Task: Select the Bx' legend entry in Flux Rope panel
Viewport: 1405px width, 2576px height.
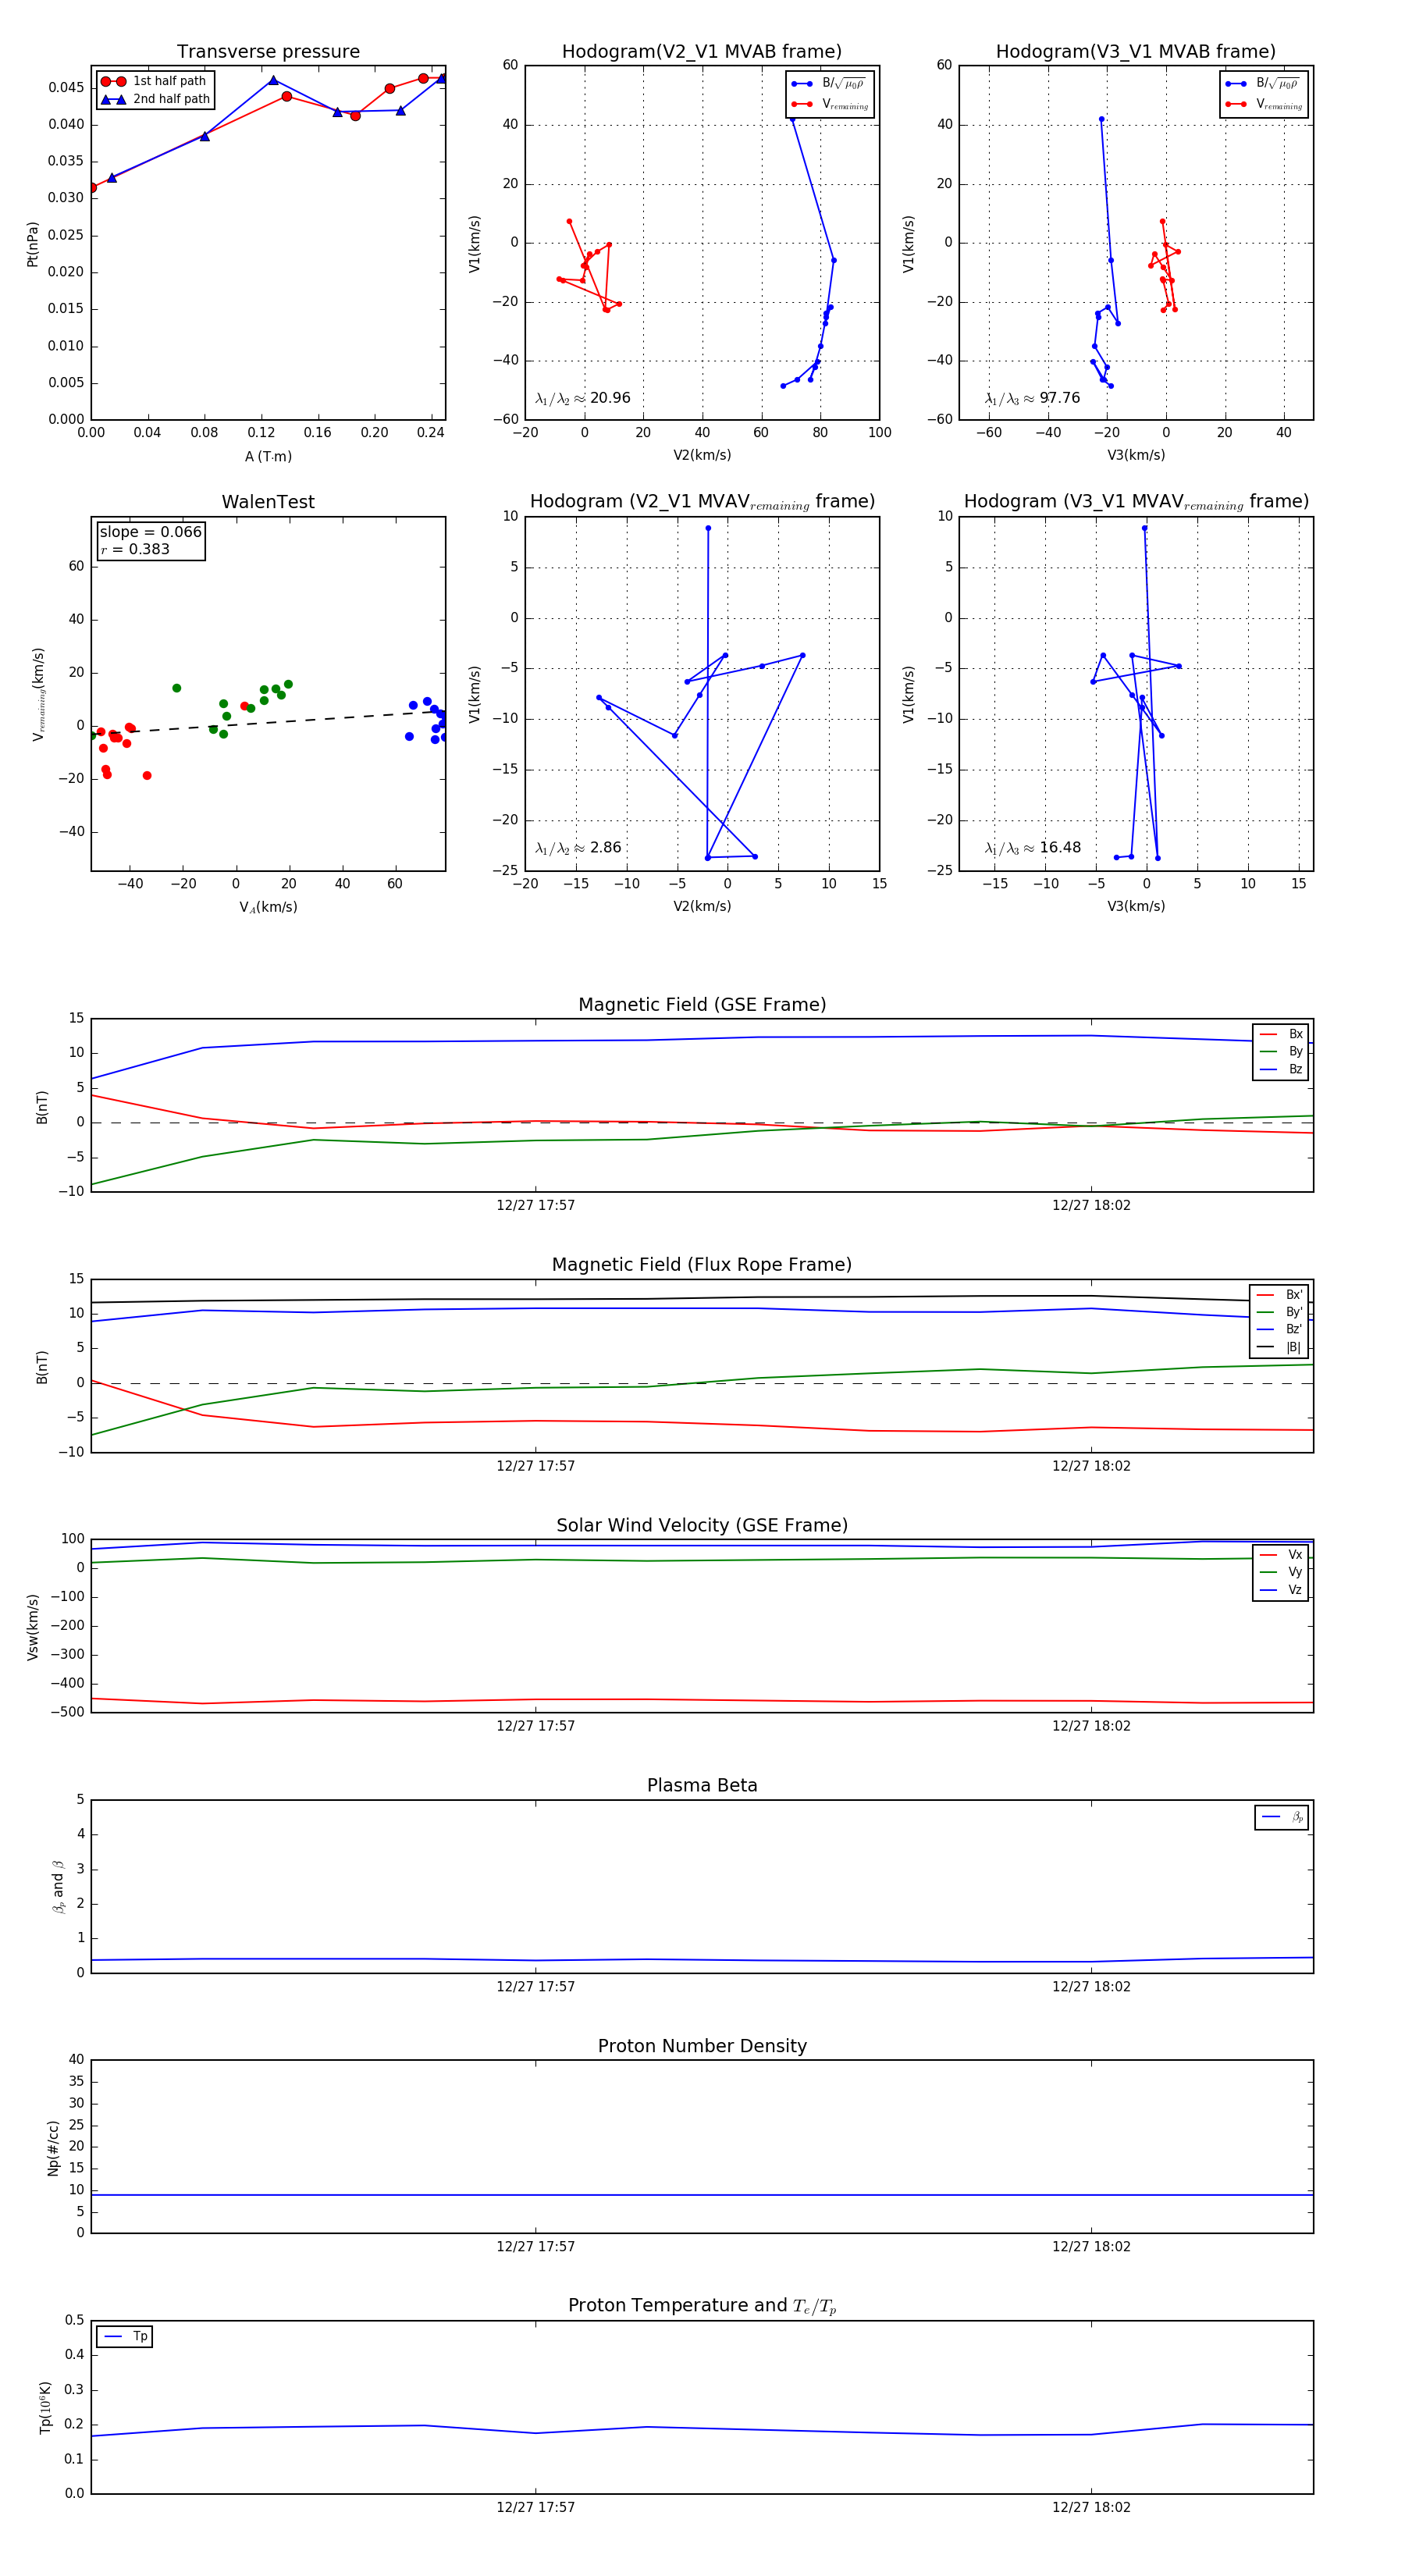Action: tap(1279, 1295)
